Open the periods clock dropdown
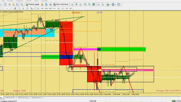The image size is (181, 102). click(x=114, y=5)
